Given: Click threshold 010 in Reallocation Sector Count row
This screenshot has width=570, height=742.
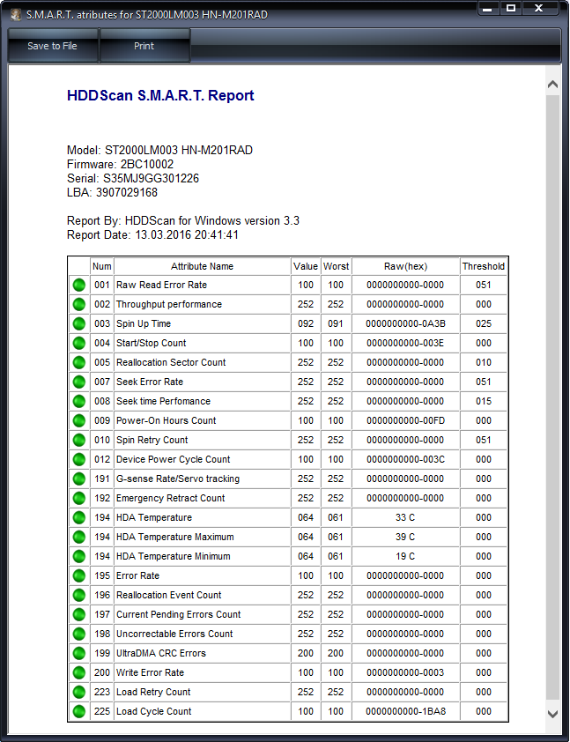Looking at the screenshot, I should [484, 362].
